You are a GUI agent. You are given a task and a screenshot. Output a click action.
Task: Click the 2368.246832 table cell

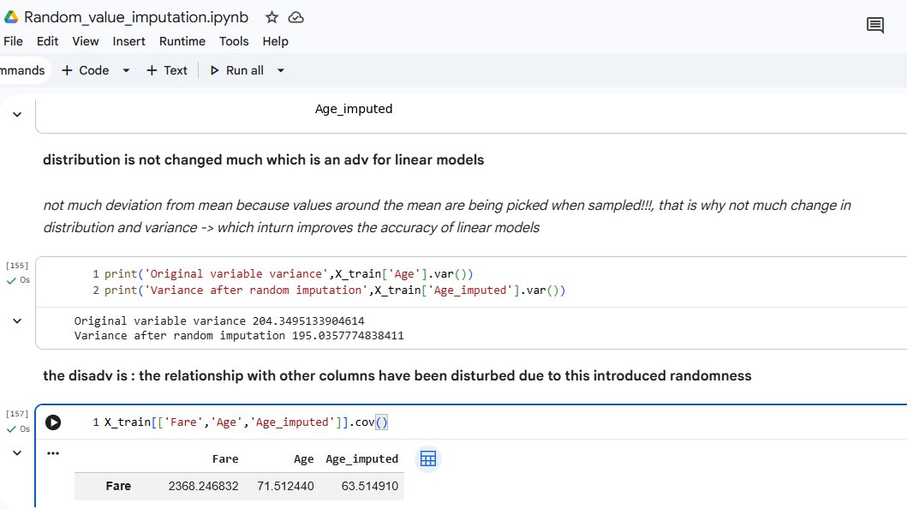point(203,486)
